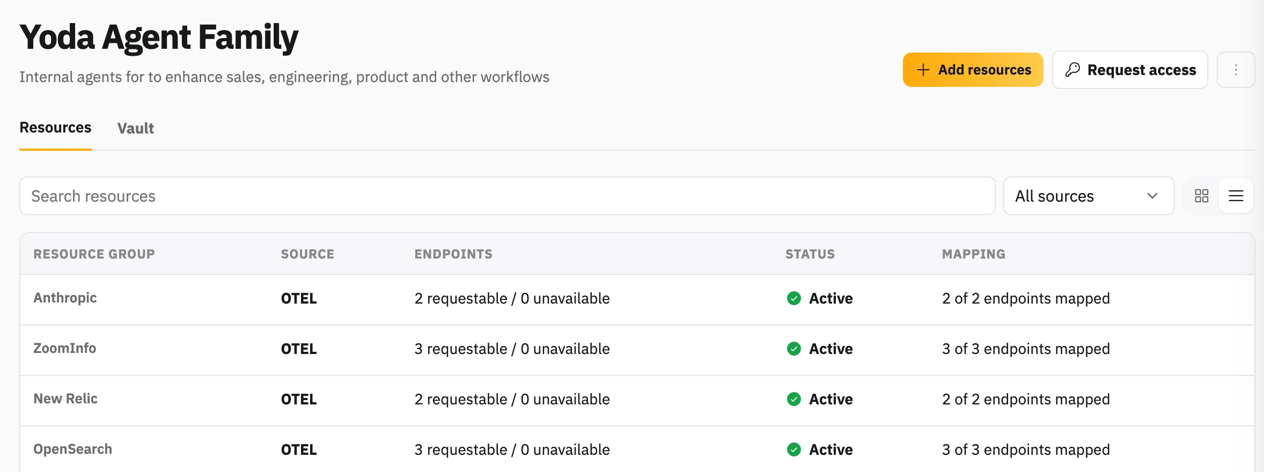Click the green Active check icon for OpenSearch
The width and height of the screenshot is (1264, 472).
coord(794,449)
